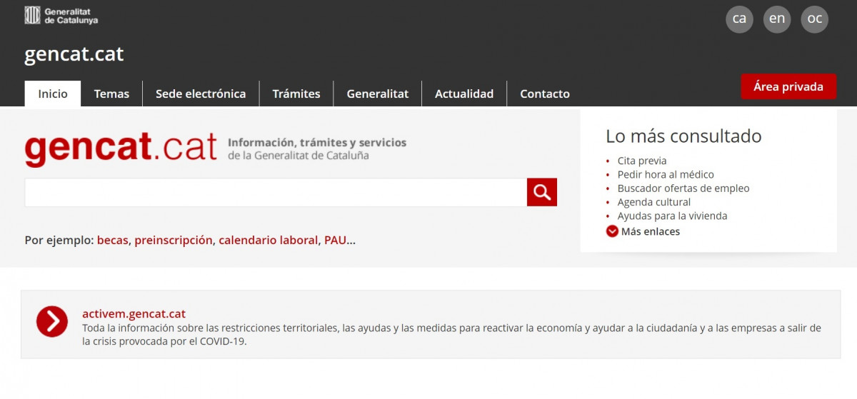The height and width of the screenshot is (399, 857).
Task: Click the red magnifying glass search icon
Action: click(541, 192)
